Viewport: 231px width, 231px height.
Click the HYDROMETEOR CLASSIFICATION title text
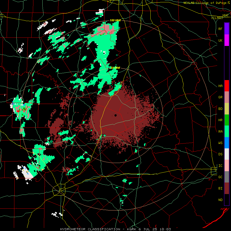click(x=90, y=229)
